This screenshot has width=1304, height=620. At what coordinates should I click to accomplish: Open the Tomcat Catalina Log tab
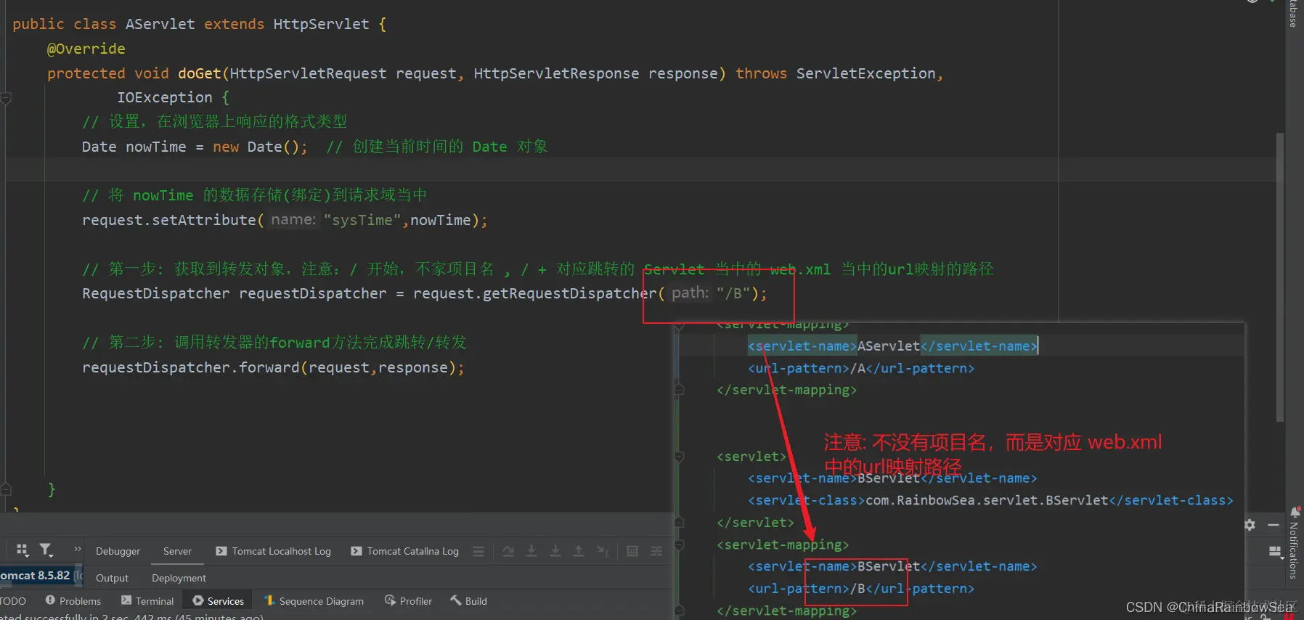click(405, 551)
